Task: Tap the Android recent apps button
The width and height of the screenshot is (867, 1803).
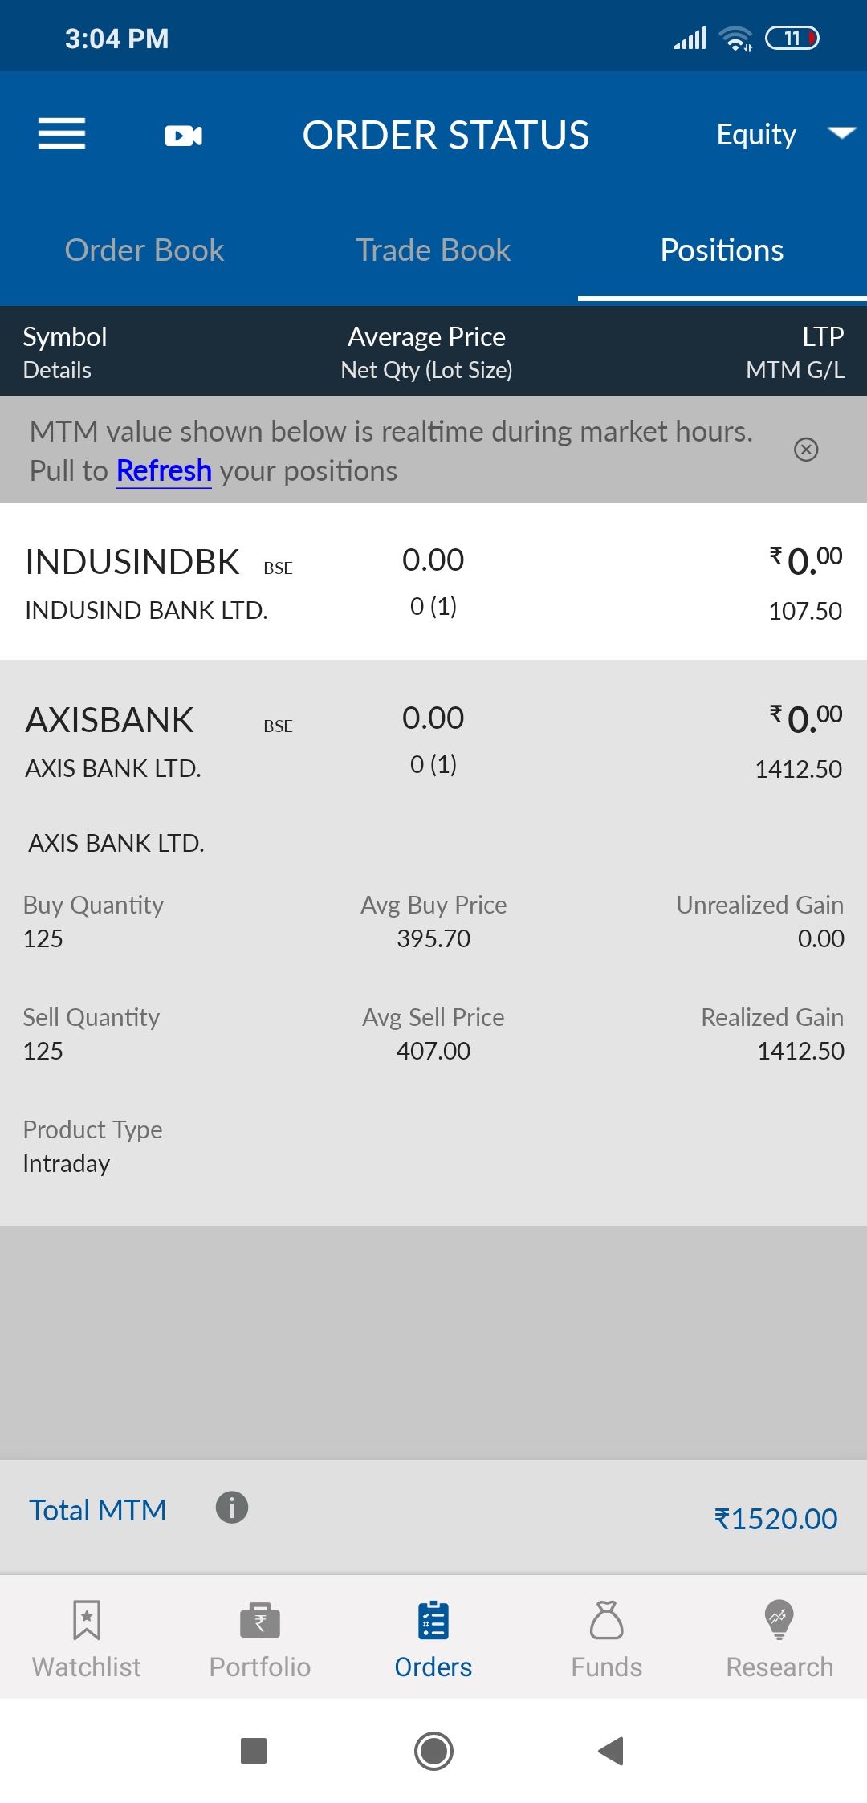Action: 254,1751
